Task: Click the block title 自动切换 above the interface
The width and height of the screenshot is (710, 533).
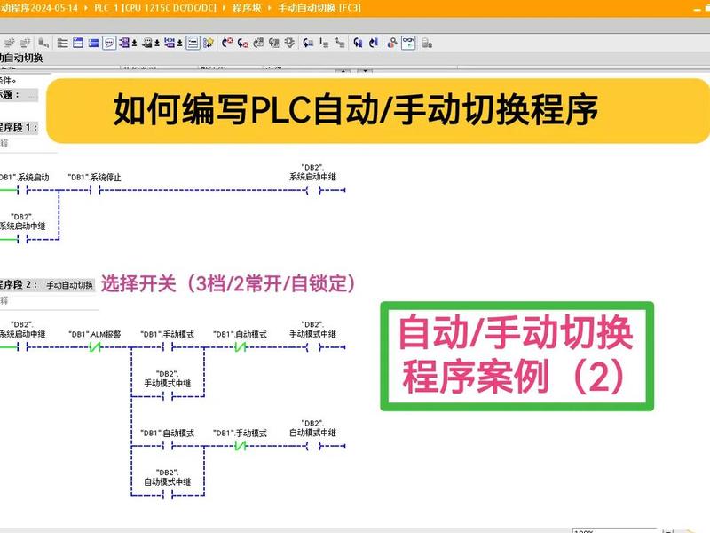Action: tap(21, 58)
